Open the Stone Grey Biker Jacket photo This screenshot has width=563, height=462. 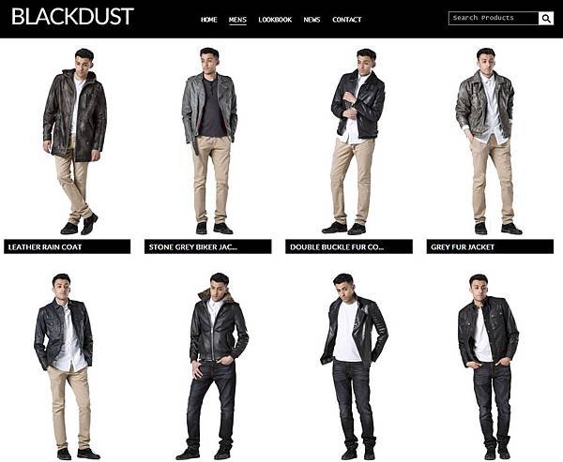(209, 141)
